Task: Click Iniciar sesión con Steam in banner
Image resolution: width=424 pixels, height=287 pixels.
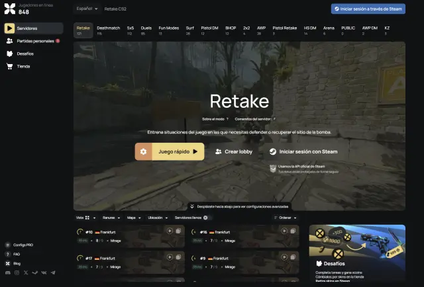Action: 303,151
